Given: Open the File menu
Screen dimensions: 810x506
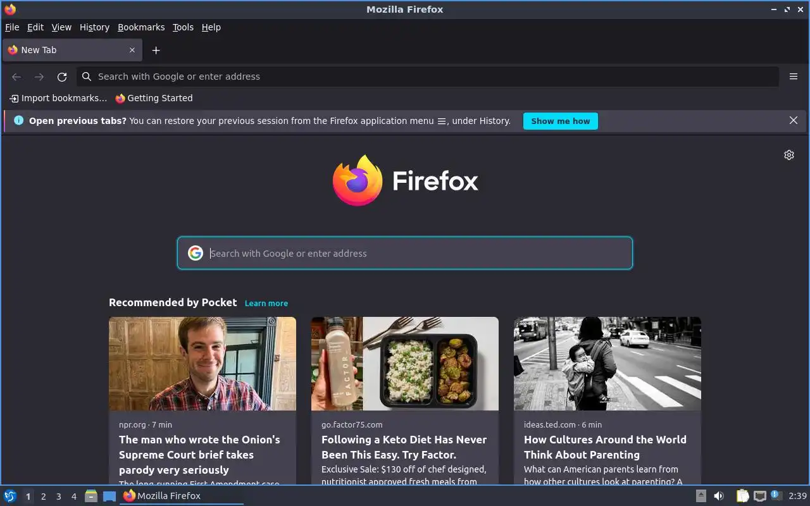Looking at the screenshot, I should point(12,27).
